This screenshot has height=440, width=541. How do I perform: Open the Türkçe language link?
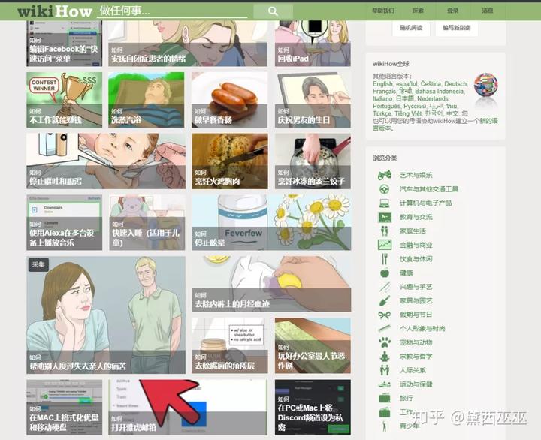coord(382,113)
